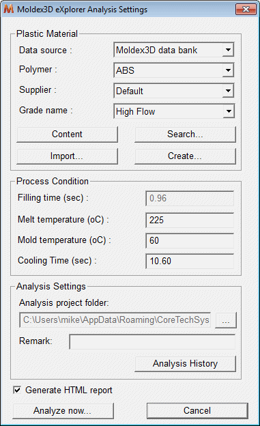260x426 pixels.
Task: Select the Mold temperature field
Action: pyautogui.click(x=190, y=240)
